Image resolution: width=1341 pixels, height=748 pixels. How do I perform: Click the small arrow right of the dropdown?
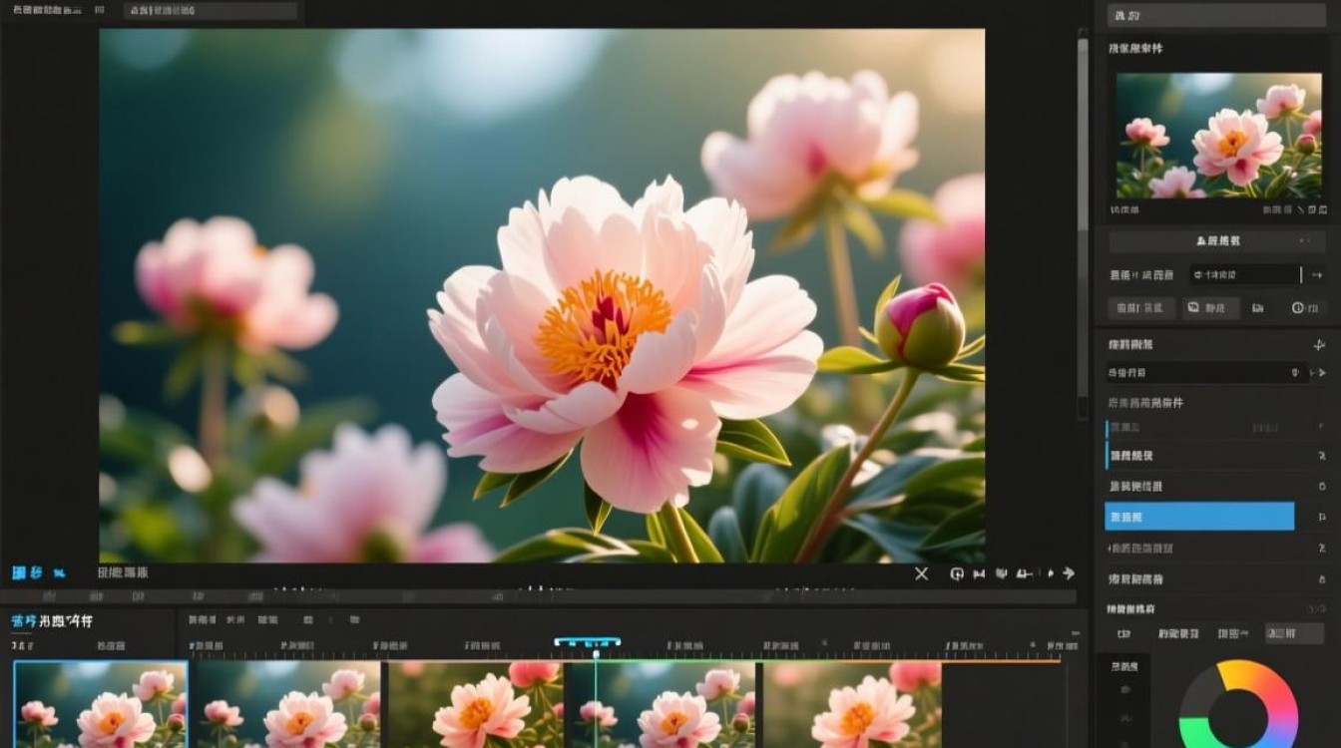click(1322, 373)
